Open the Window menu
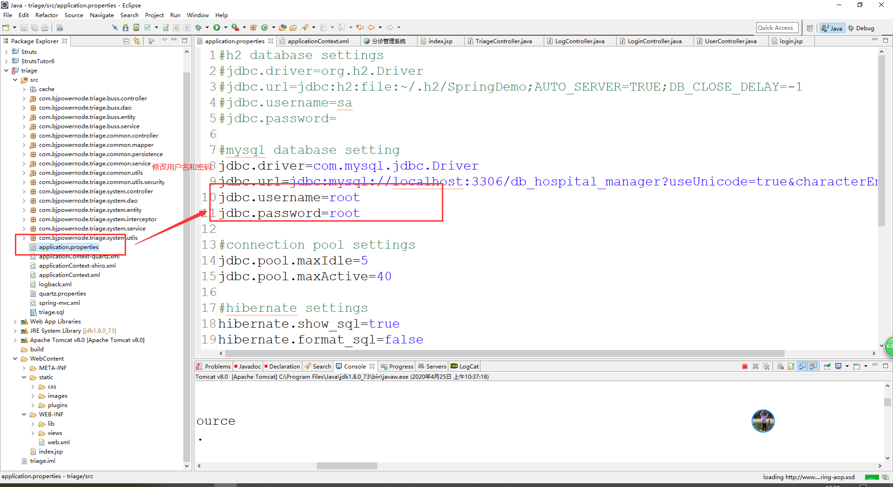893x487 pixels. pyautogui.click(x=198, y=15)
